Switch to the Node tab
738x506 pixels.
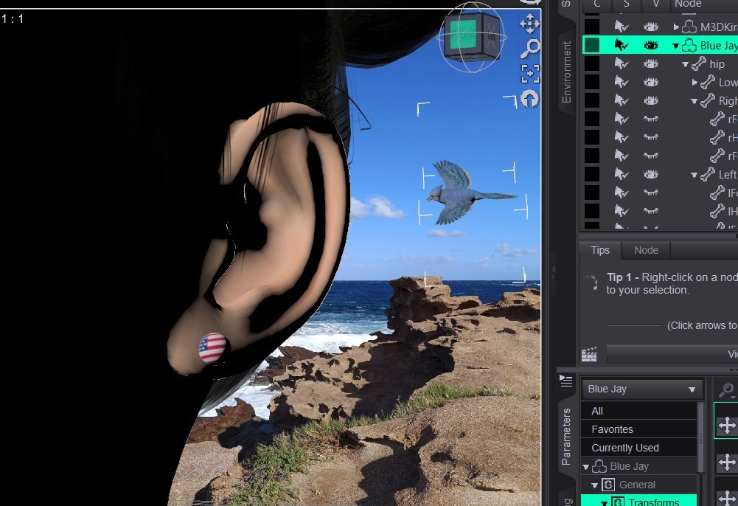click(647, 250)
